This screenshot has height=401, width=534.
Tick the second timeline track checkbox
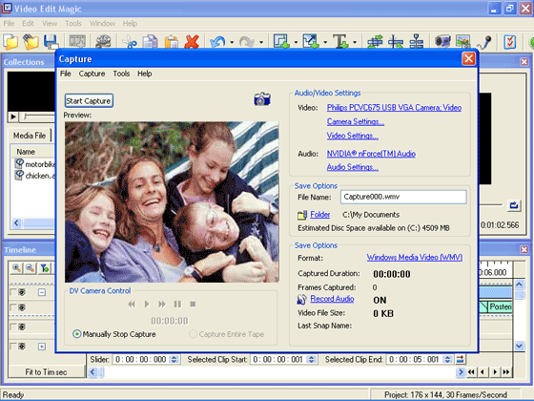(13, 307)
